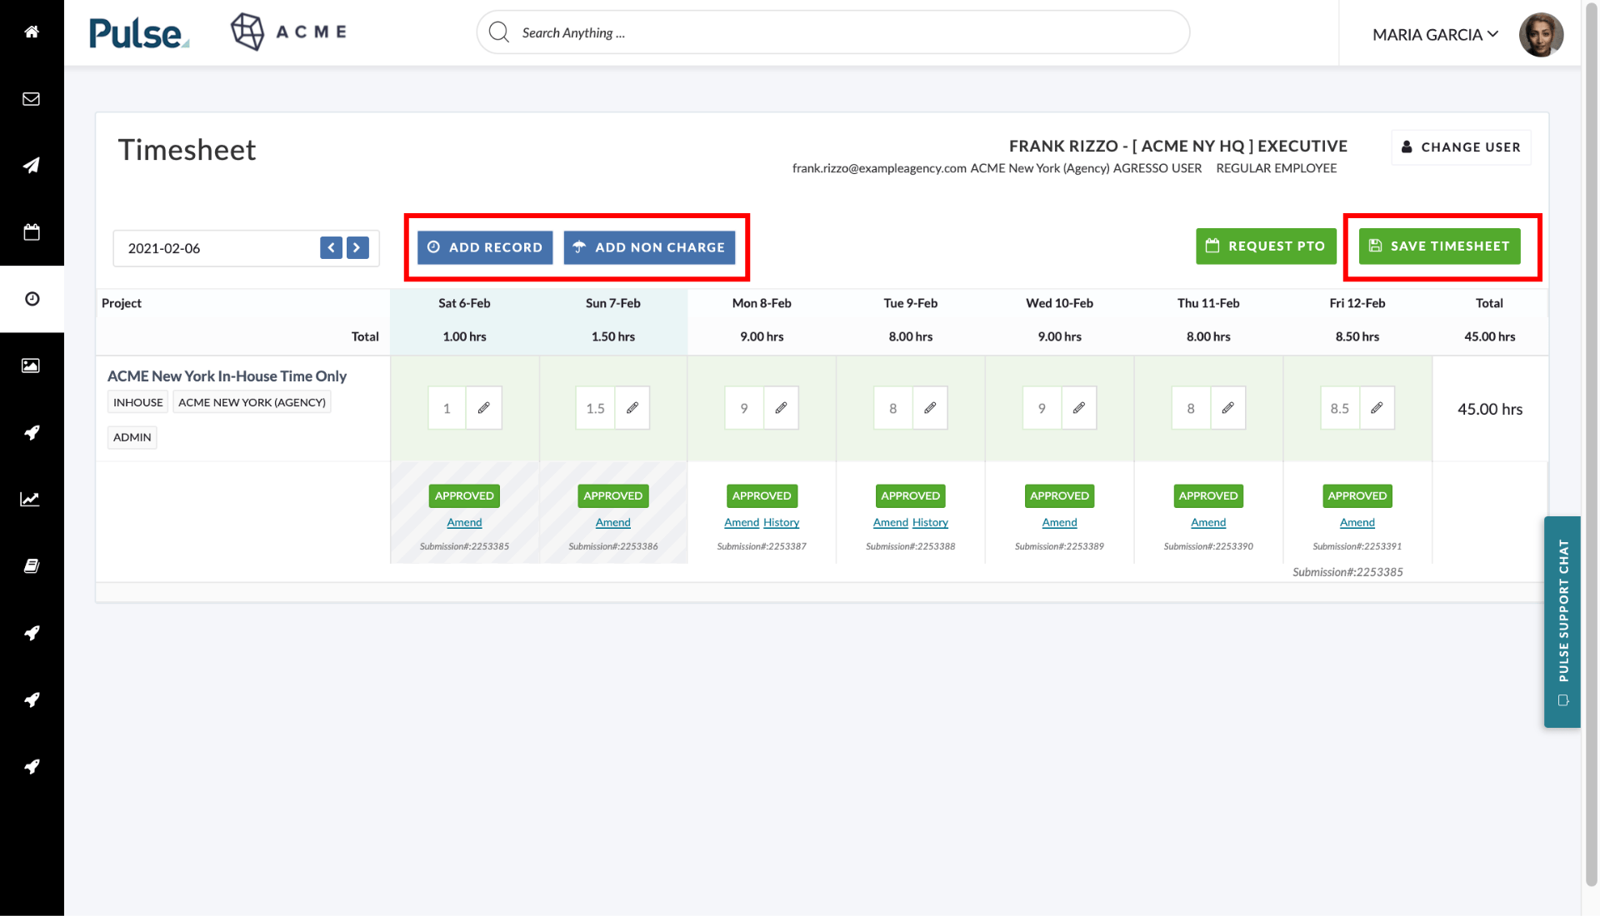This screenshot has width=1600, height=916.
Task: Click ADD NON CHARGE button
Action: coord(649,247)
